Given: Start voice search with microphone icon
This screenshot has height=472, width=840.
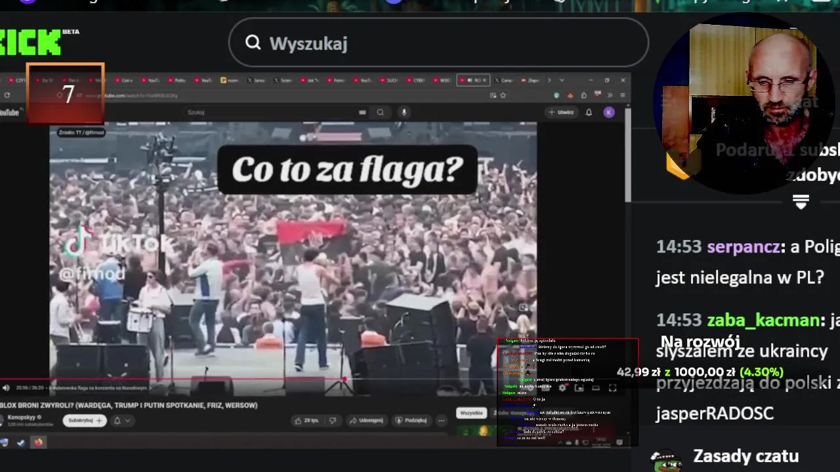Looking at the screenshot, I should click(404, 112).
